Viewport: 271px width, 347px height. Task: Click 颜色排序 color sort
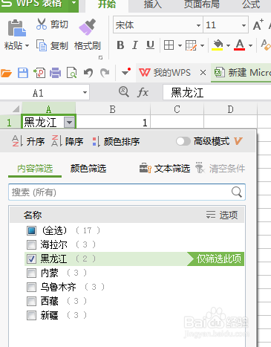pyautogui.click(x=116, y=142)
